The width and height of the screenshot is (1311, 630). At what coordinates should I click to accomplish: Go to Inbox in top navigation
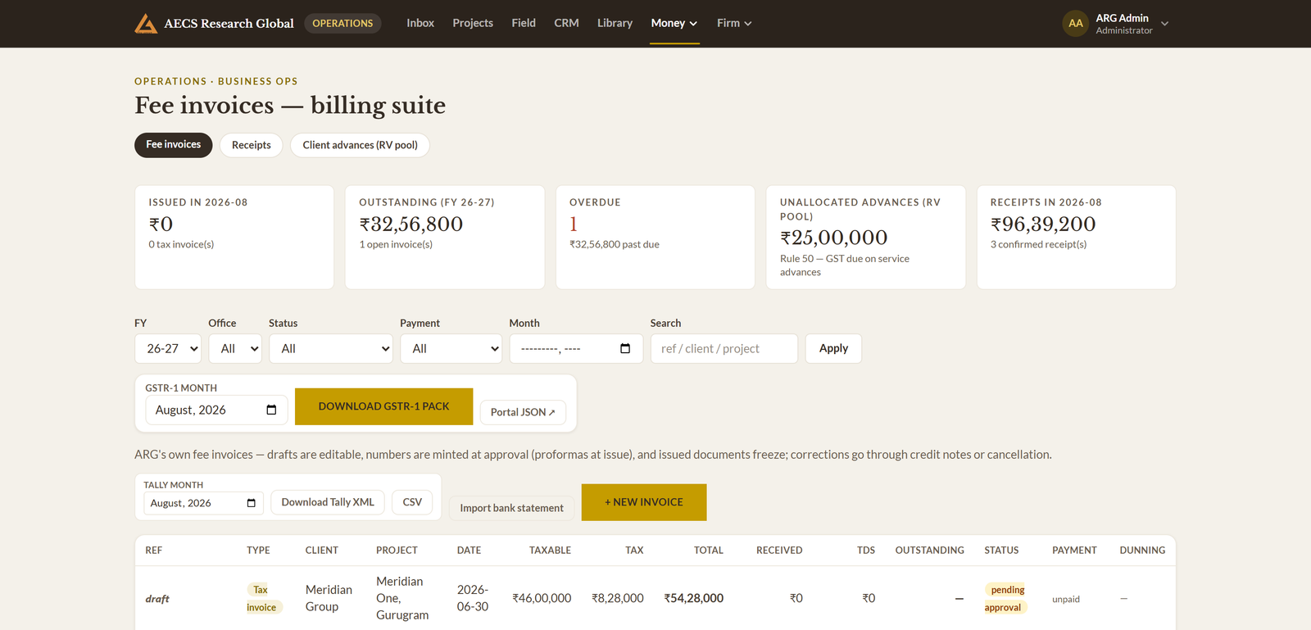point(420,23)
